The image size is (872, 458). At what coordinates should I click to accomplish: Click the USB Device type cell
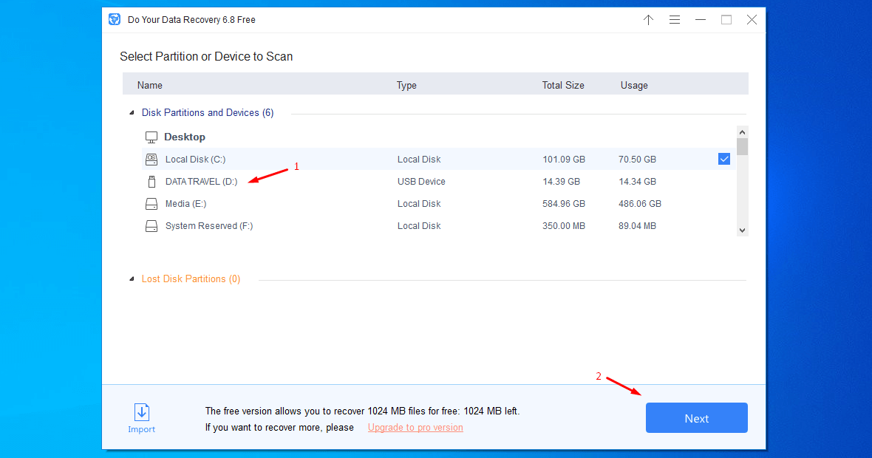point(421,181)
